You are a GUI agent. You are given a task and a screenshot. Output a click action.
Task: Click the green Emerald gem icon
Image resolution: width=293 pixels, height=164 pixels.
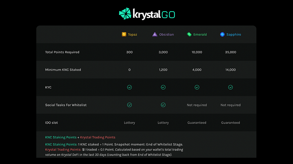click(189, 34)
